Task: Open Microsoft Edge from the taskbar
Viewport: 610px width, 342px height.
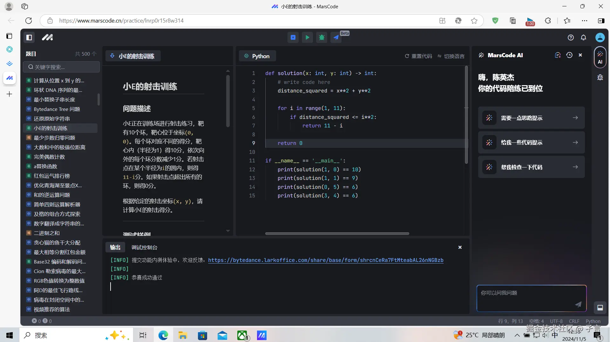Action: tap(163, 335)
